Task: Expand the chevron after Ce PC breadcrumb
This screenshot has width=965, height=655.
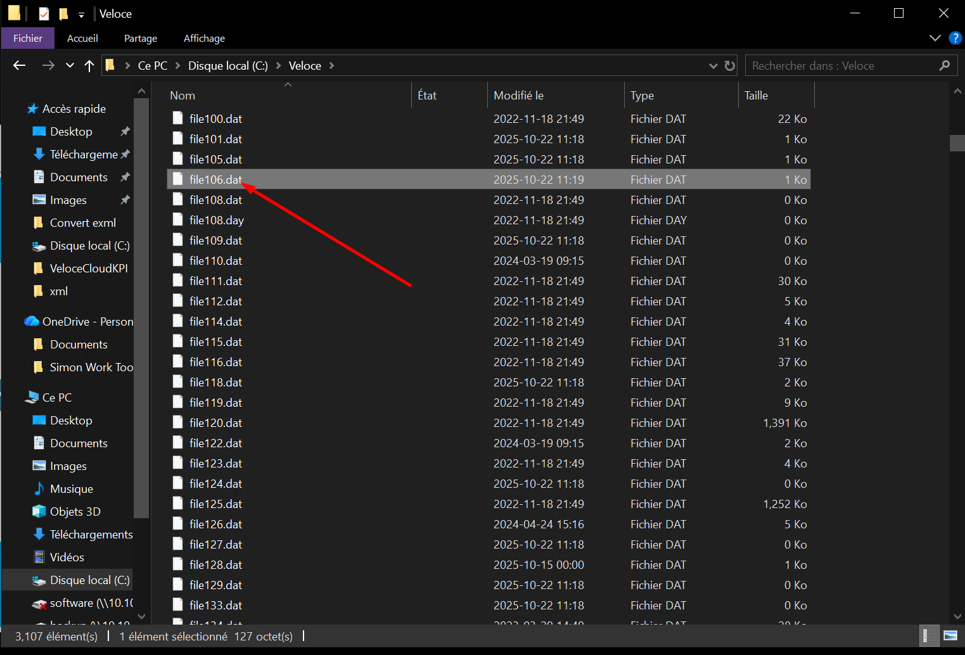Action: pyautogui.click(x=177, y=65)
